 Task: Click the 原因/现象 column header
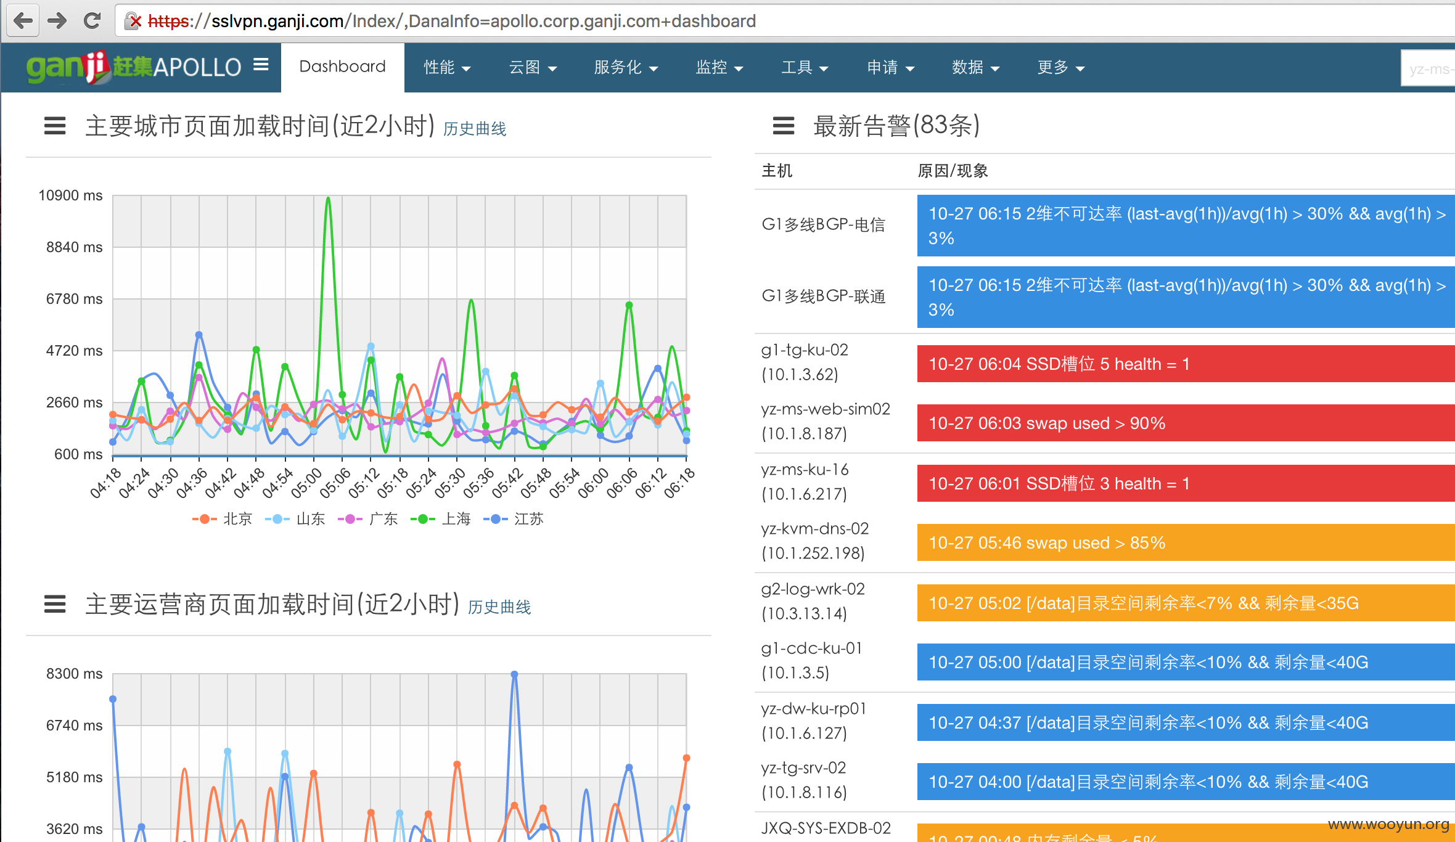coord(953,171)
